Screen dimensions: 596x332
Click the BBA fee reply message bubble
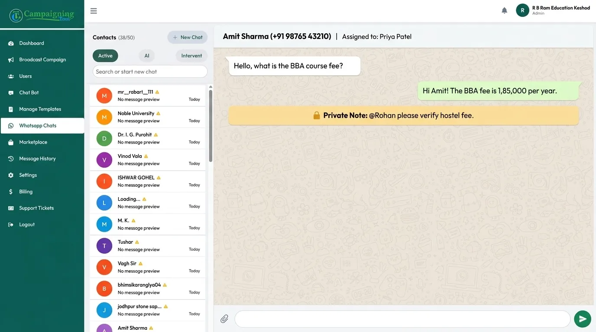pyautogui.click(x=498, y=91)
